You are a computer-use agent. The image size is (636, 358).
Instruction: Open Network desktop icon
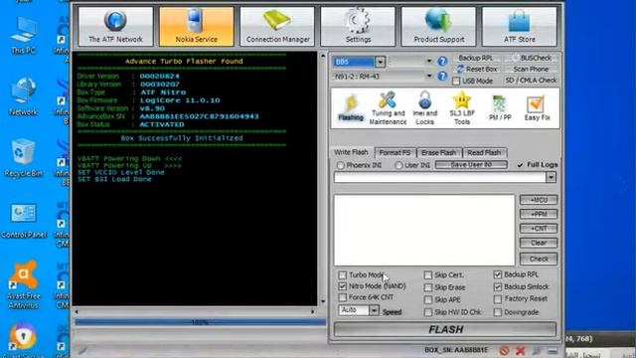coord(23,96)
